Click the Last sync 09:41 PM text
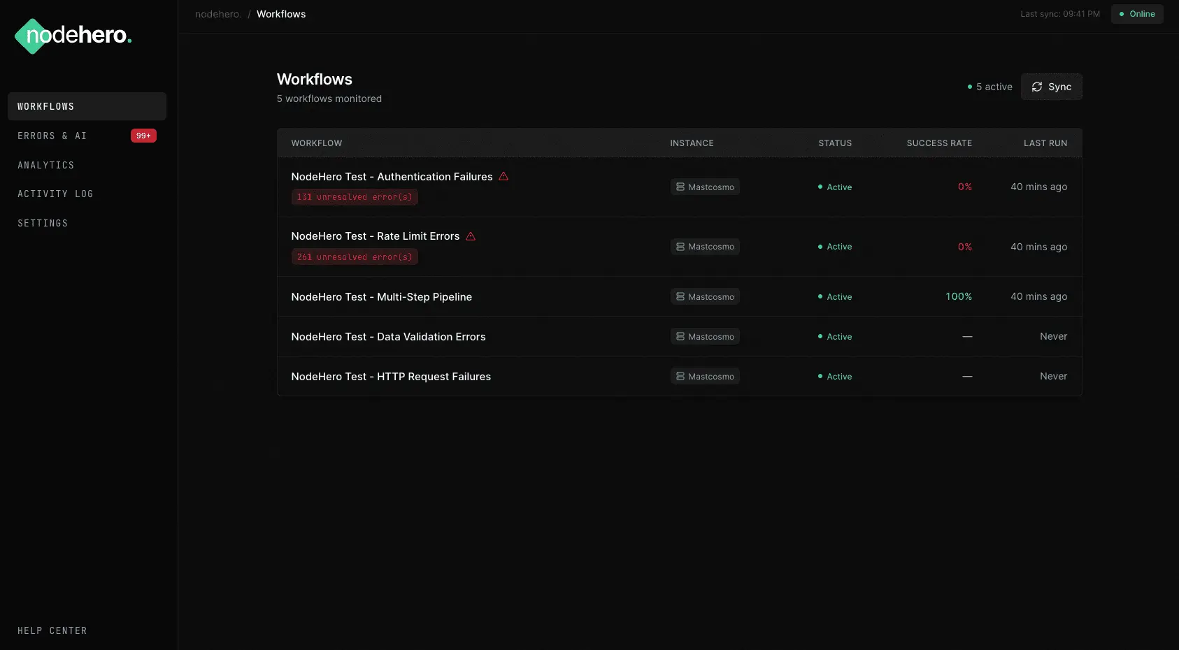Image resolution: width=1179 pixels, height=650 pixels. 1060,14
